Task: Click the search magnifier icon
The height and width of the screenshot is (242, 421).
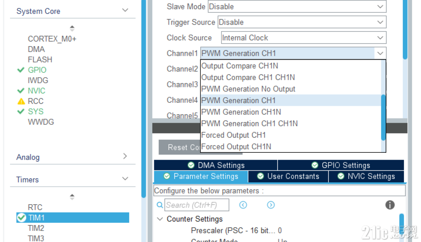Action: click(x=160, y=205)
